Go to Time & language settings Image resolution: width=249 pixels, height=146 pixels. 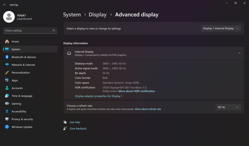[22, 96]
